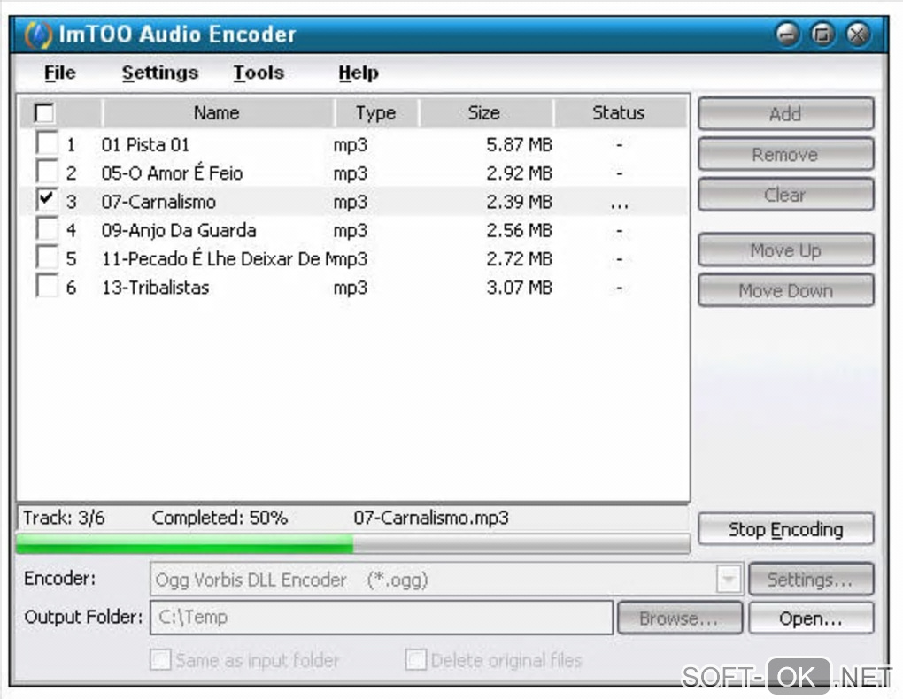Image resolution: width=903 pixels, height=699 pixels.
Task: Open the Help menu
Action: (359, 73)
